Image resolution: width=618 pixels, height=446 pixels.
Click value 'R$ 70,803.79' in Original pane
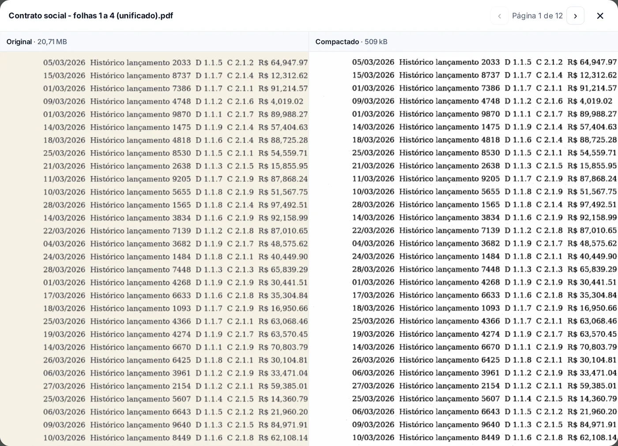[x=283, y=347]
